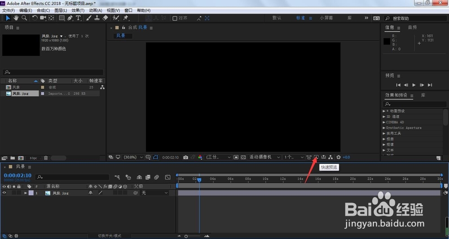Viewport: 449px width, 239px height.
Task: Select the Brush tool
Action: tap(89, 18)
